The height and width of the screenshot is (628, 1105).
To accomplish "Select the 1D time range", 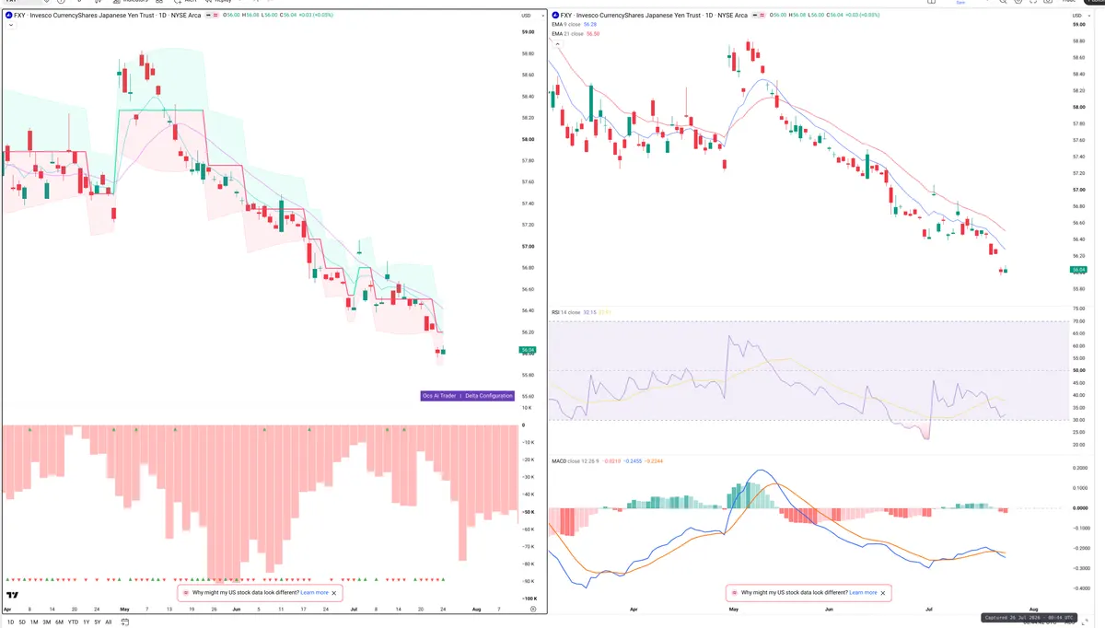I will point(11,622).
